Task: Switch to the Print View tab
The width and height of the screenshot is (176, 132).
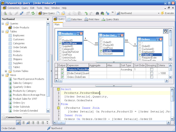Action: [92, 19]
